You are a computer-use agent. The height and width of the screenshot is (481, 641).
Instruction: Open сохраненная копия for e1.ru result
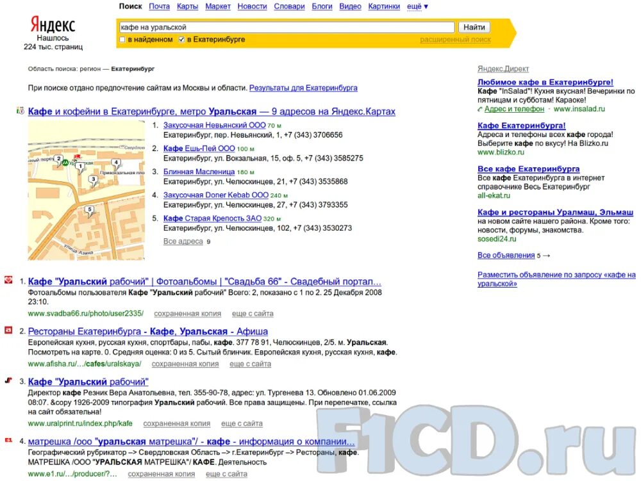[161, 474]
